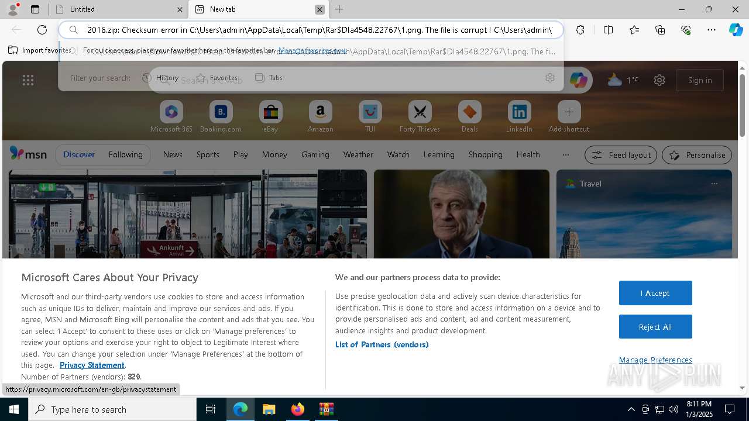Image resolution: width=749 pixels, height=421 pixels.
Task: Switch to the Untitled tab
Action: pos(117,9)
